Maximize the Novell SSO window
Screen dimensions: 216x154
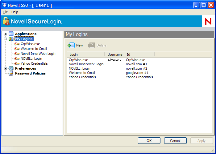click(x=204, y=5)
